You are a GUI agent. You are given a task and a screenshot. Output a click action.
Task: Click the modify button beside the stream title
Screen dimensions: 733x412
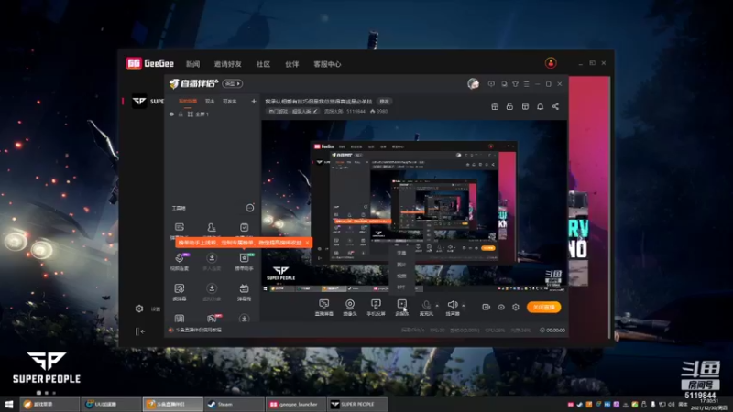(384, 102)
